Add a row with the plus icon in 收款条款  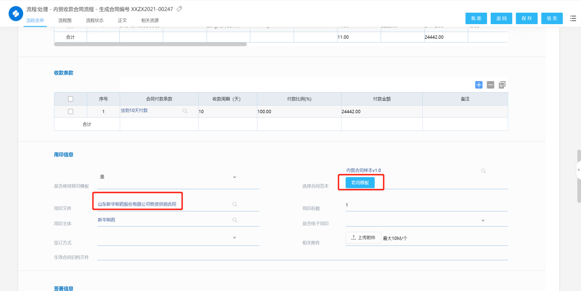[x=479, y=85]
